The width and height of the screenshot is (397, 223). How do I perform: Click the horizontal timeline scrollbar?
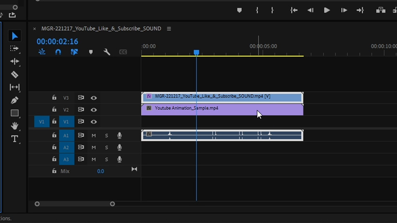(x=74, y=204)
